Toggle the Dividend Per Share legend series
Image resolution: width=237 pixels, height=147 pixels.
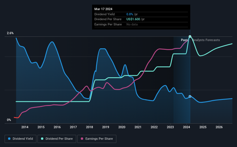57,139
